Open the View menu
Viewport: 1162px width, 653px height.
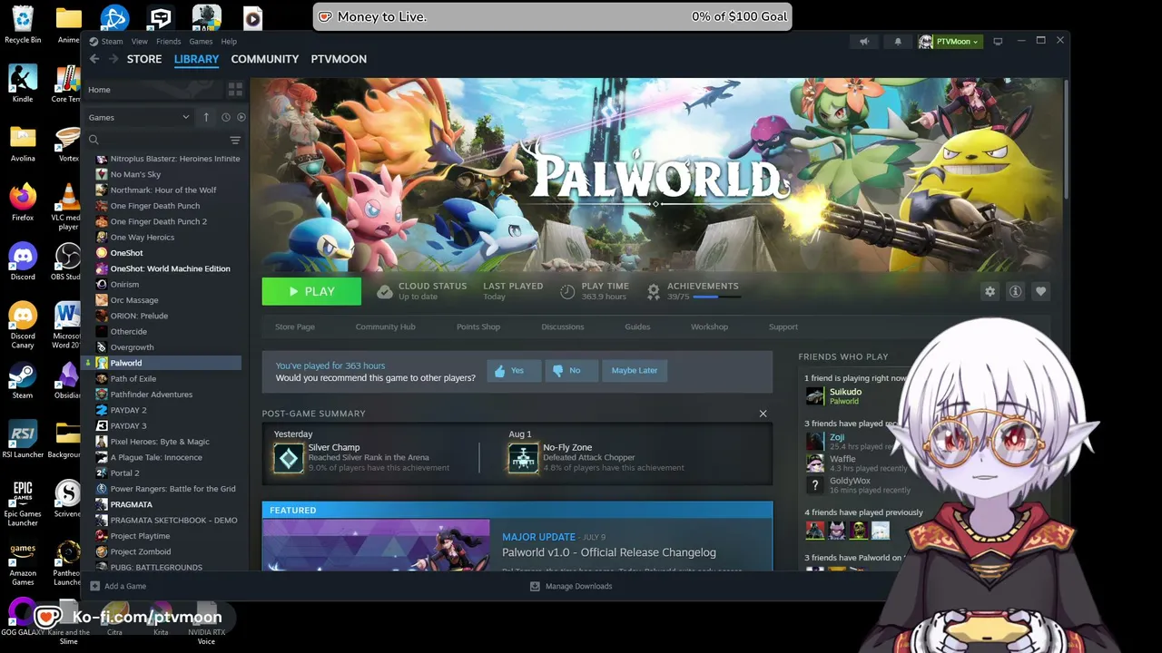tap(139, 42)
